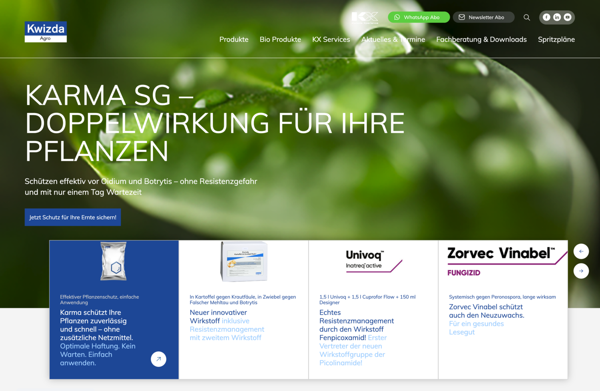Open the Facebook page icon
Screen dimensions: 600x391
pyautogui.click(x=546, y=17)
